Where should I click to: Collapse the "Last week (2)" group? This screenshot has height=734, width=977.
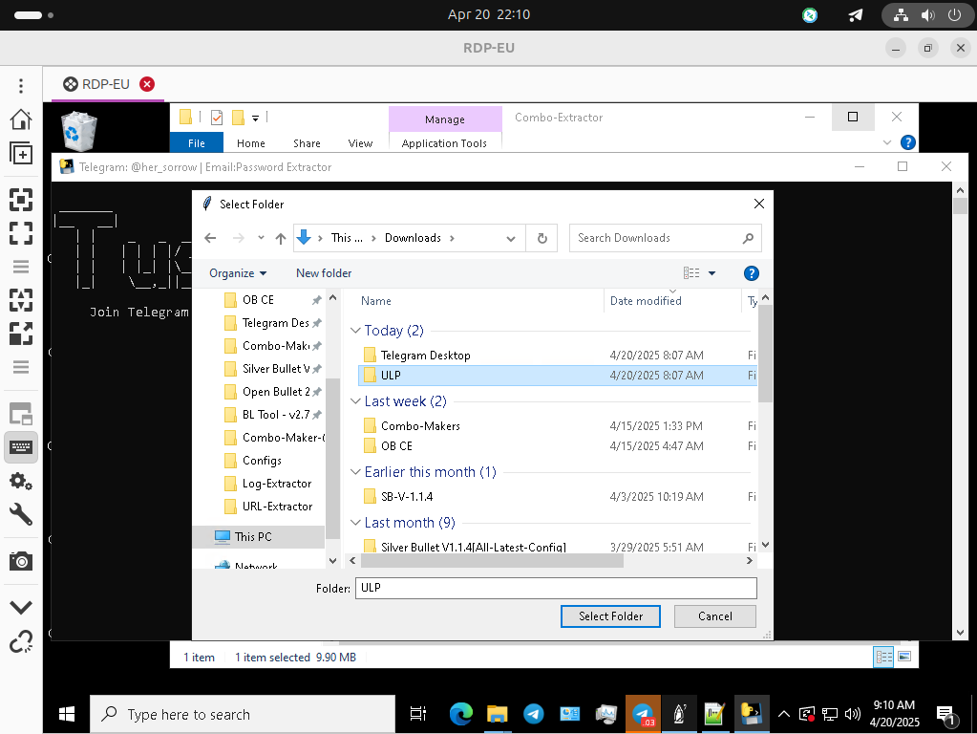[x=355, y=401]
